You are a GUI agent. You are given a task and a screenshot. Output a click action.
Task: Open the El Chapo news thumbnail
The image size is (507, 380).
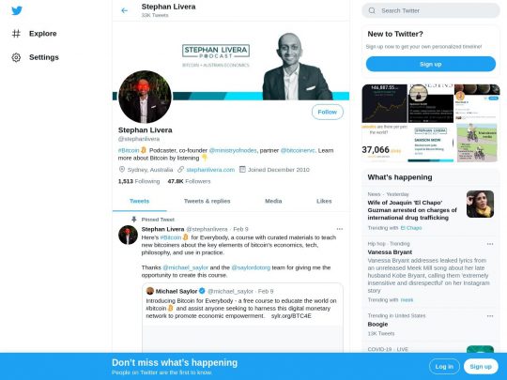coord(480,204)
